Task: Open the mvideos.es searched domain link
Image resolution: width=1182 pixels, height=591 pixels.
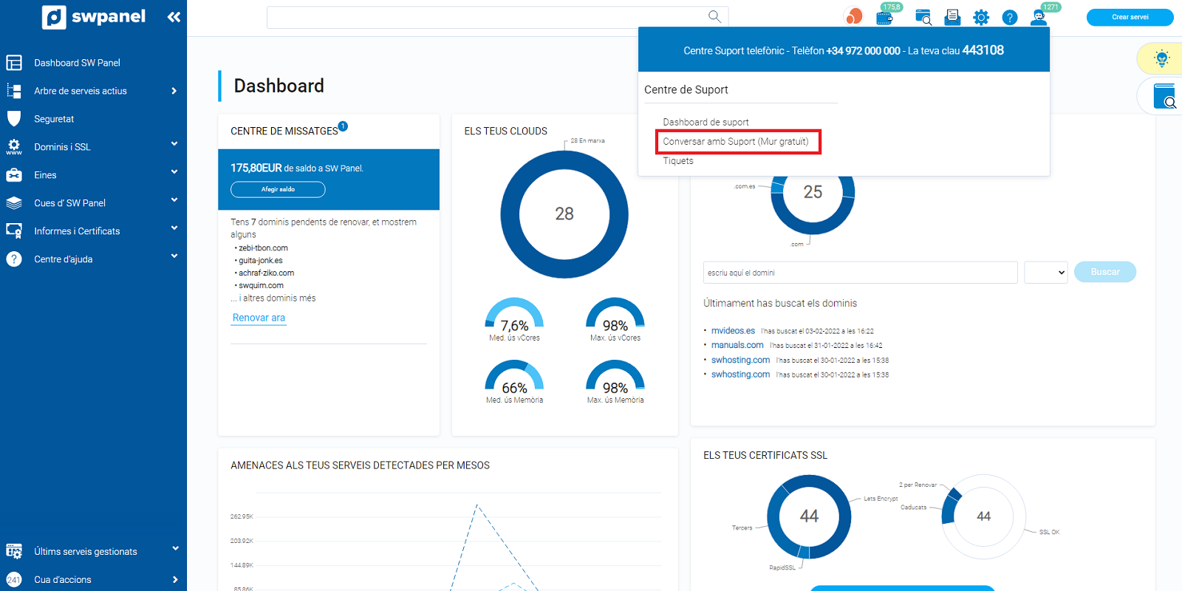Action: 733,331
